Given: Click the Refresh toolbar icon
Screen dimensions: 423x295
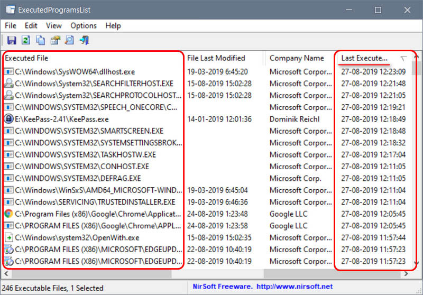Looking at the screenshot, I should (x=26, y=40).
